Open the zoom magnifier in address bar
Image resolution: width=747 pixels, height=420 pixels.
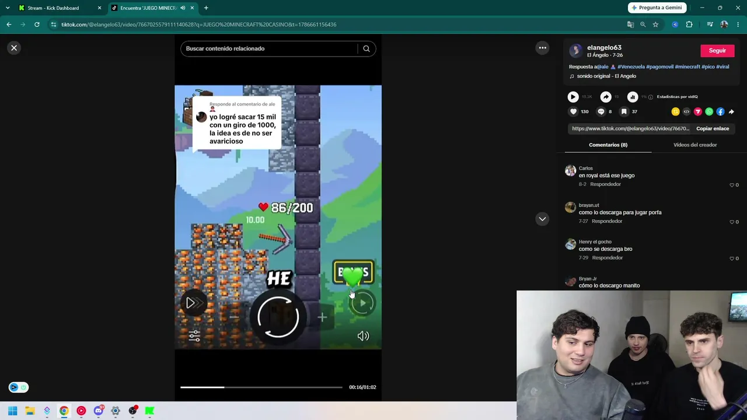(x=643, y=24)
